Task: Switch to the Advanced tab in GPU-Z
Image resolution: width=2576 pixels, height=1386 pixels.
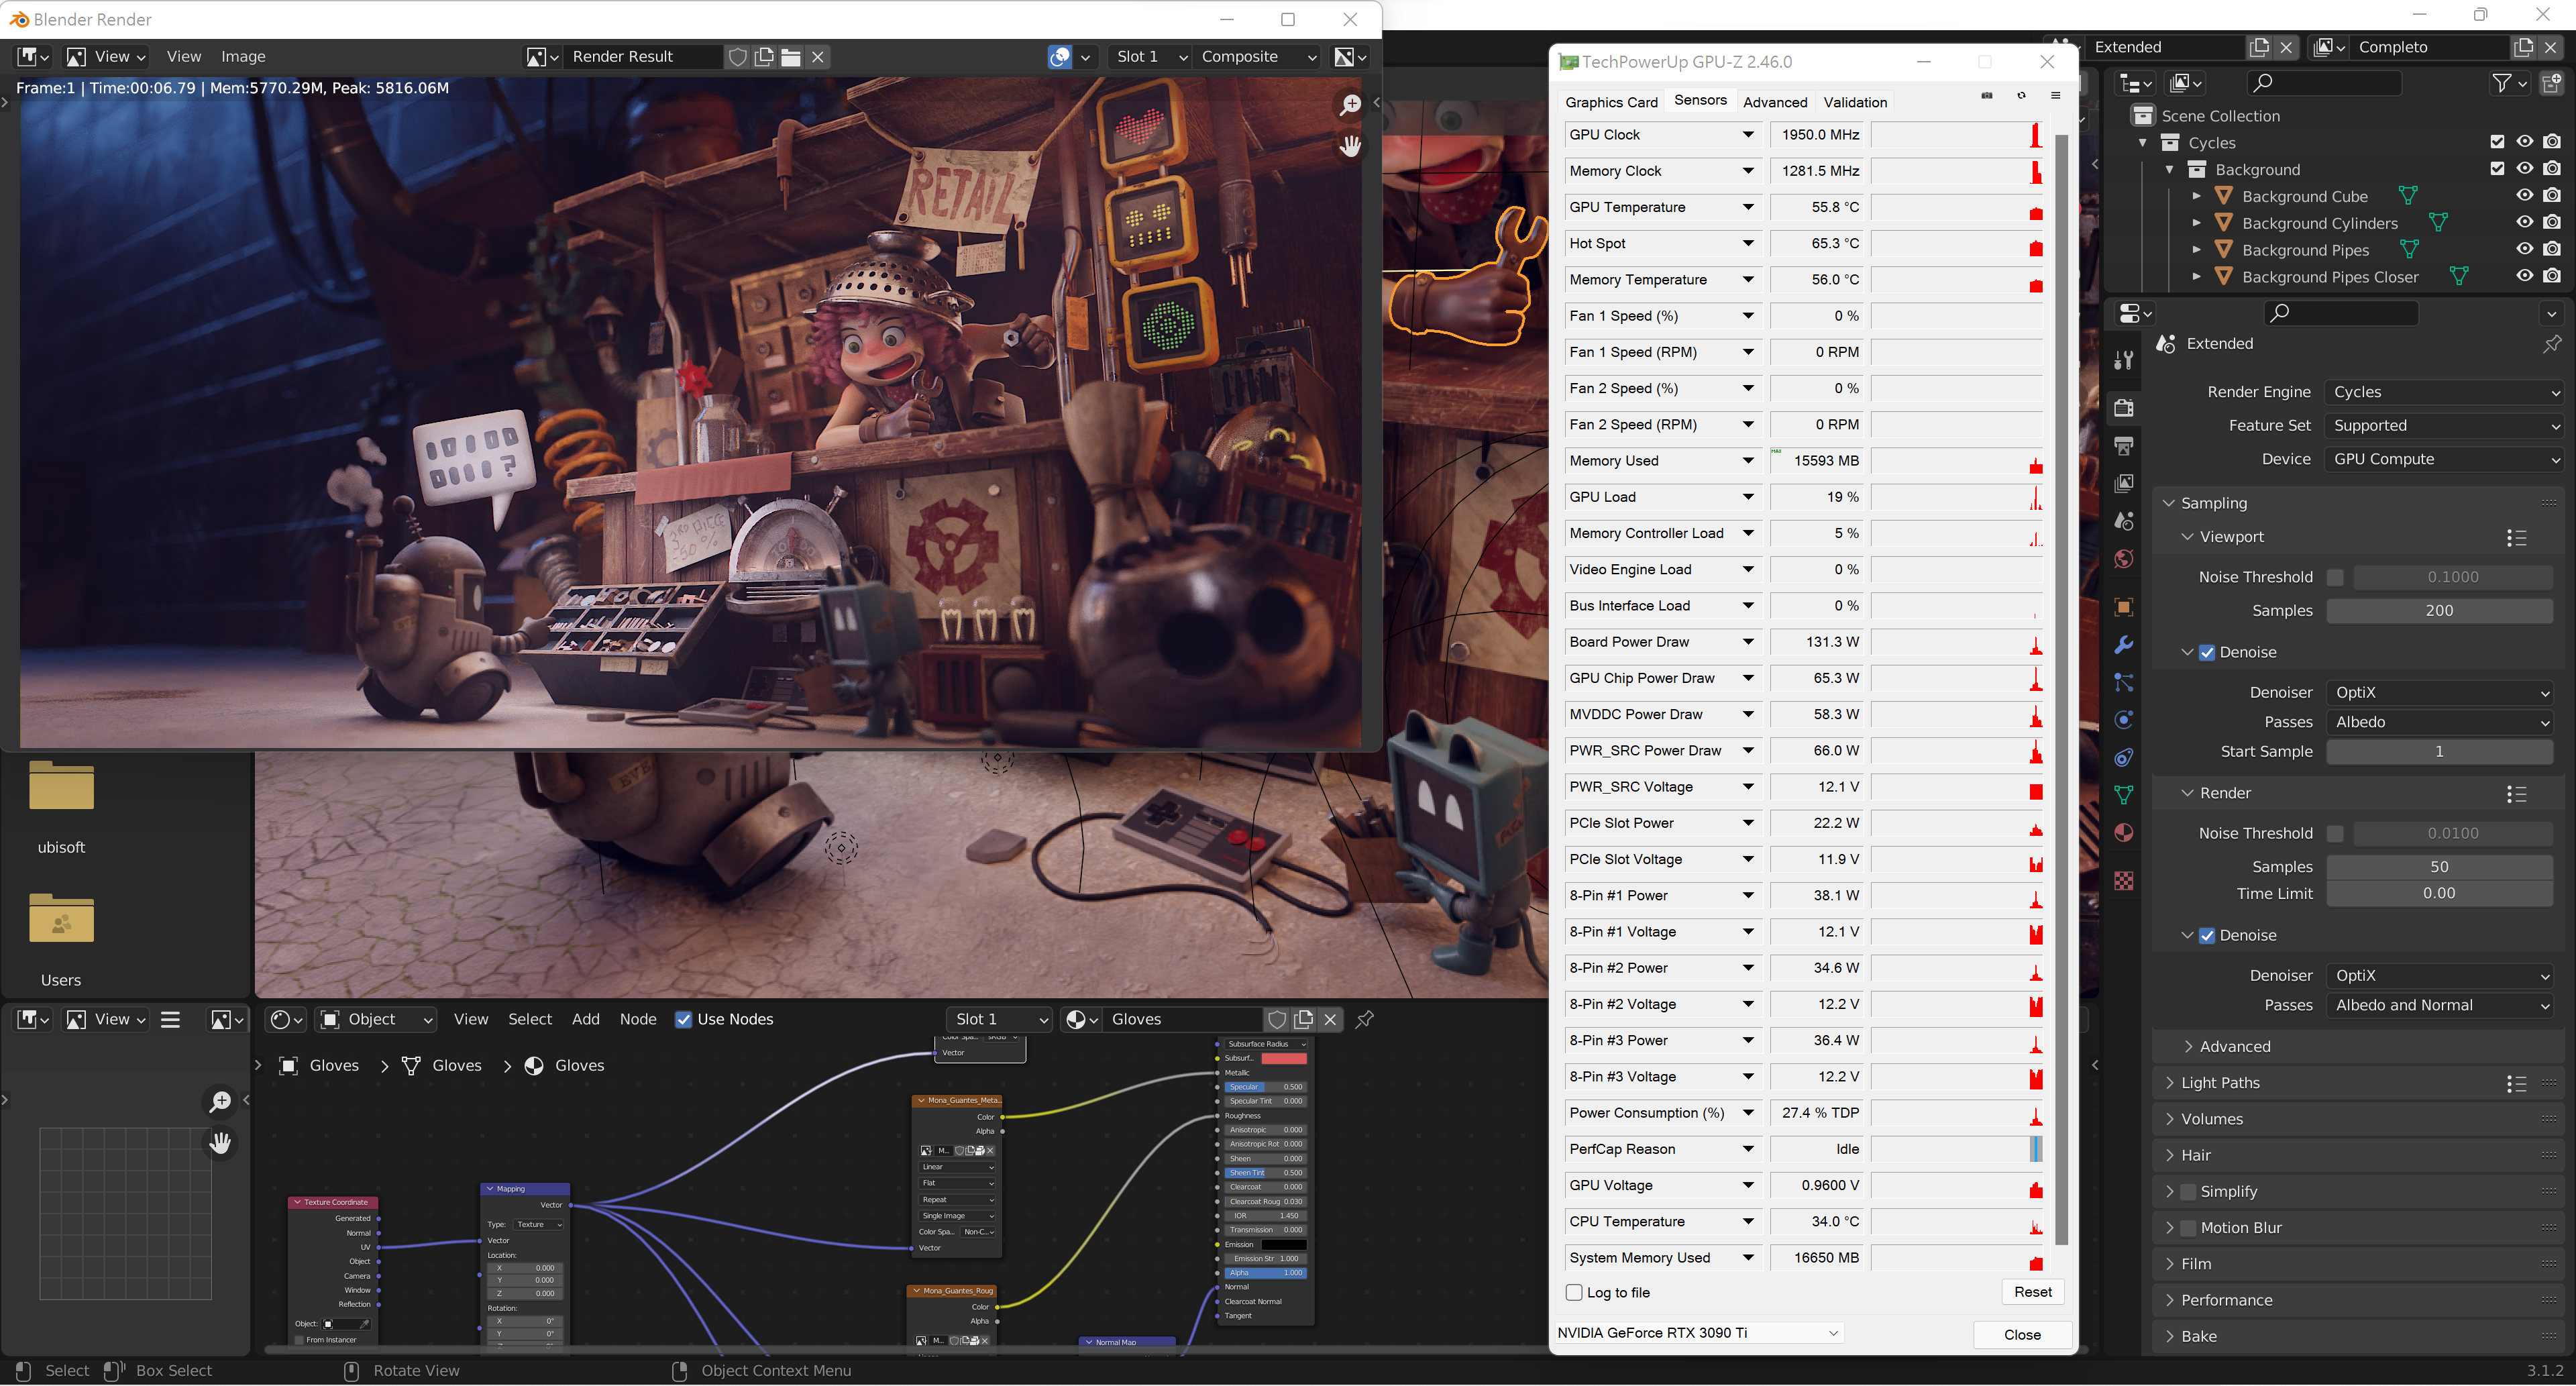Action: (x=1775, y=102)
